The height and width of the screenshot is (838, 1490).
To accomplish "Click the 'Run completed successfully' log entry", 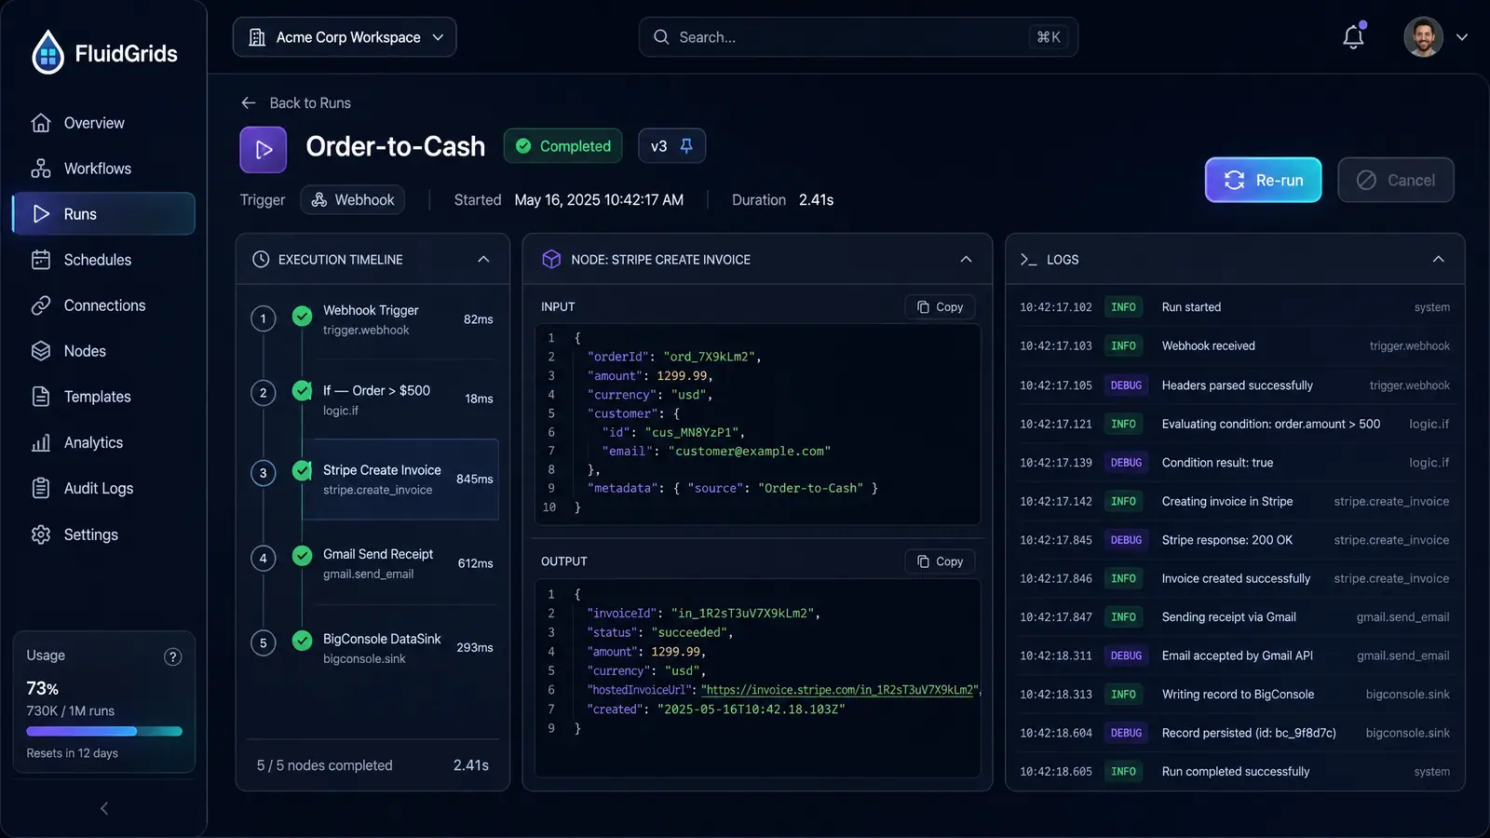I will (1235, 772).
